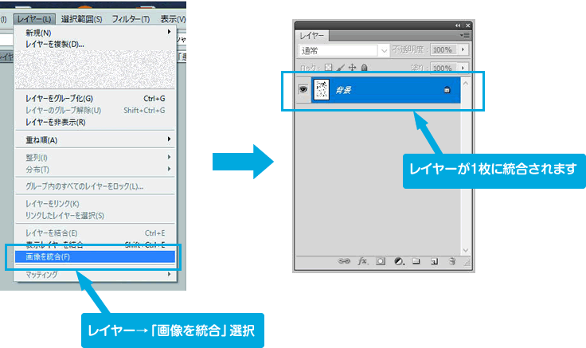Screen dimensions: 586x348
Task: Click the fill 100% value field
Action: point(443,68)
